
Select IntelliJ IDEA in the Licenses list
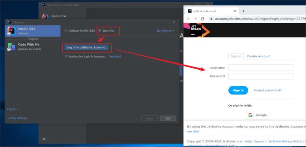tap(33, 31)
